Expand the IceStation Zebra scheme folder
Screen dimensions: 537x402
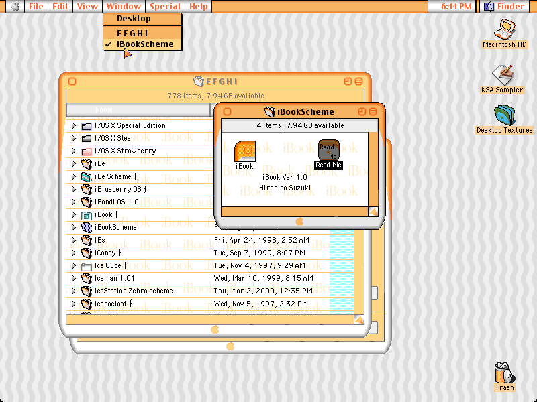click(74, 291)
